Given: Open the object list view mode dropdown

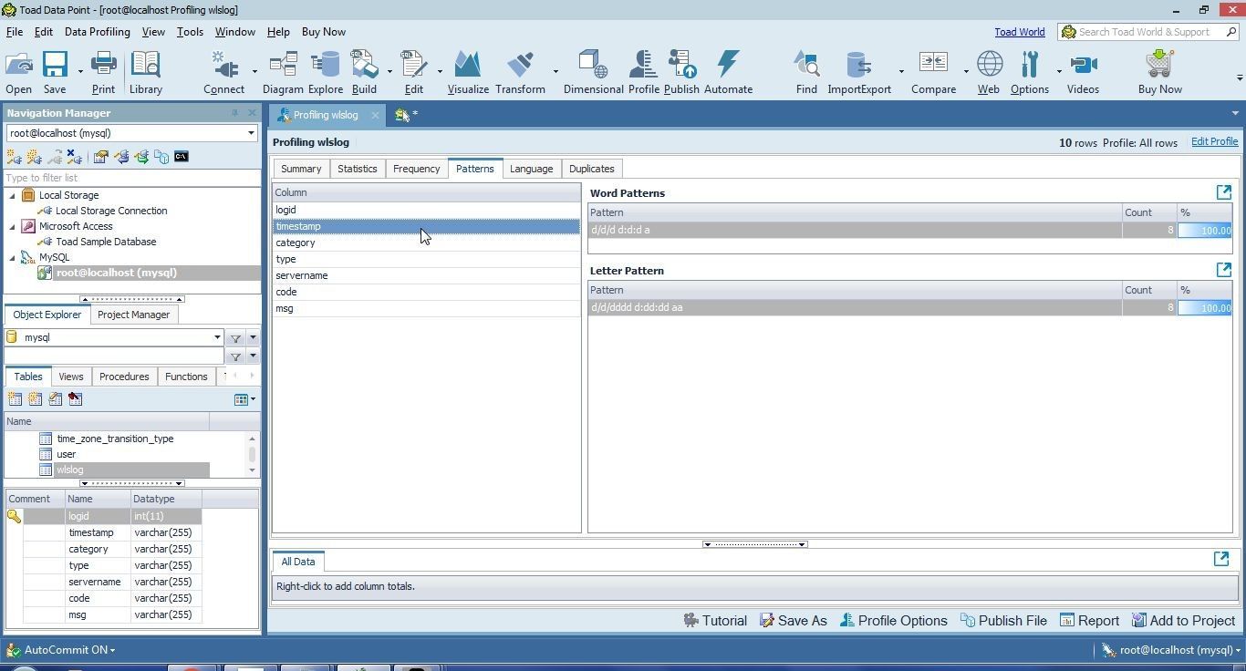Looking at the screenshot, I should click(x=244, y=399).
